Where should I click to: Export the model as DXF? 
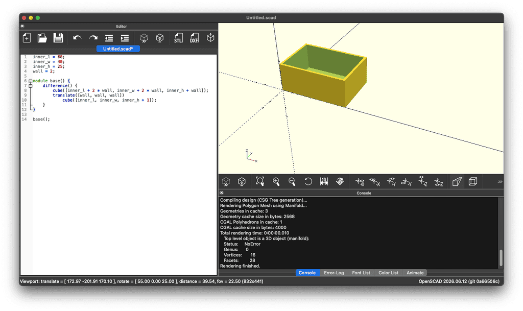click(194, 38)
